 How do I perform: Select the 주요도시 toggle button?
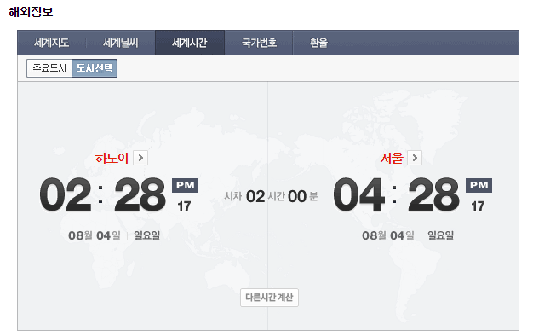click(49, 68)
